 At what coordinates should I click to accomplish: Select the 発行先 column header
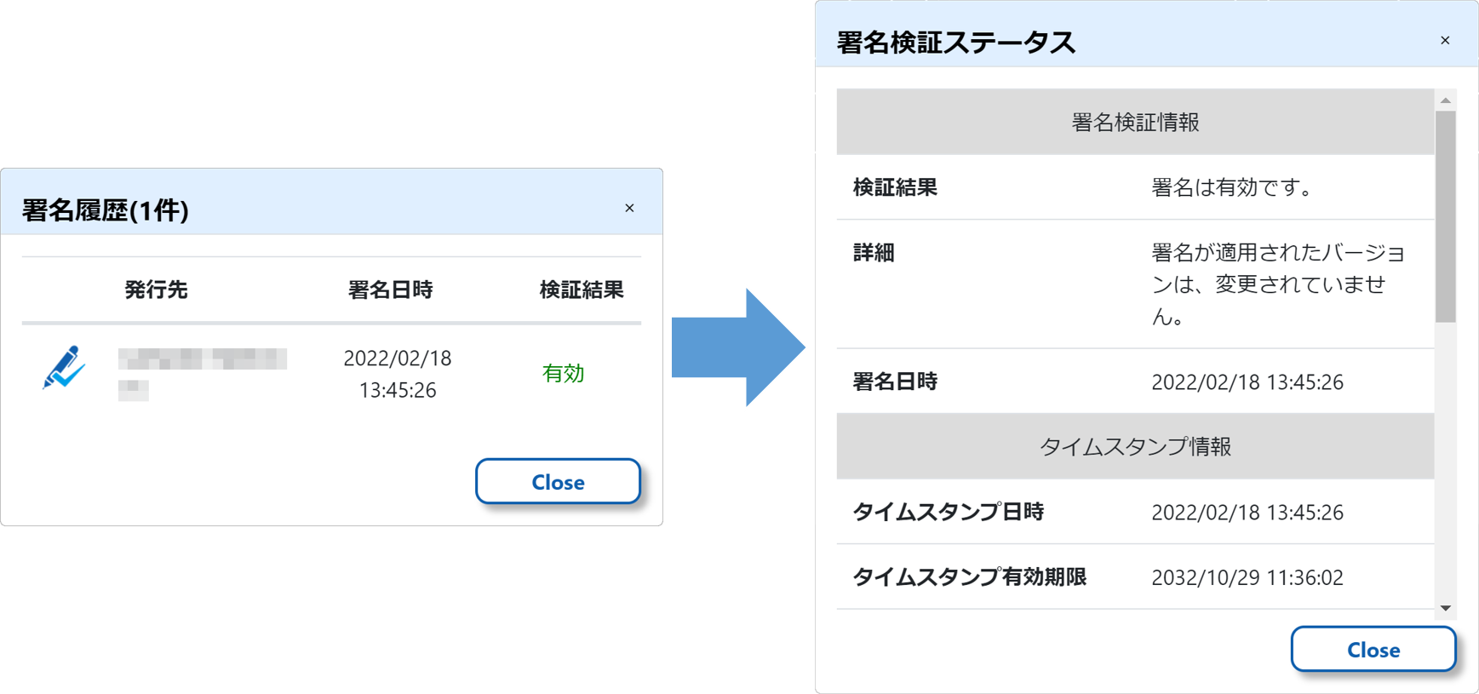tap(156, 290)
